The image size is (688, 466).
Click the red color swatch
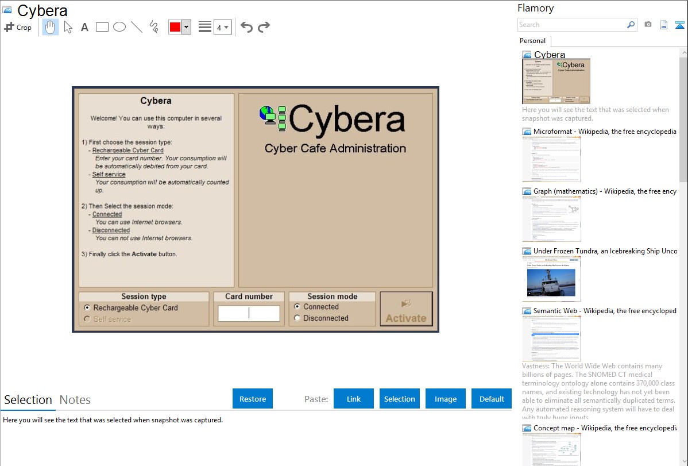(175, 27)
